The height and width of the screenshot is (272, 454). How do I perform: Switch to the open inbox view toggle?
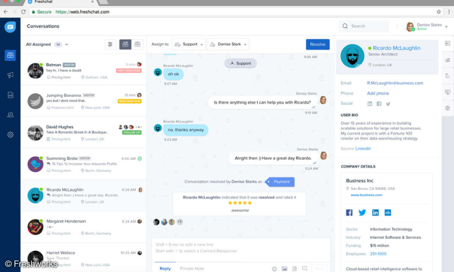(x=125, y=44)
